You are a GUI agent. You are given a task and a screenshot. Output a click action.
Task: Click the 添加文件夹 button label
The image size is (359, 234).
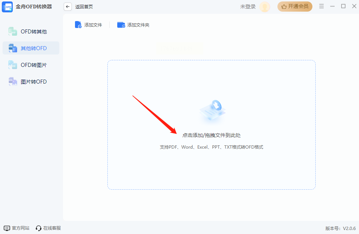138,25
